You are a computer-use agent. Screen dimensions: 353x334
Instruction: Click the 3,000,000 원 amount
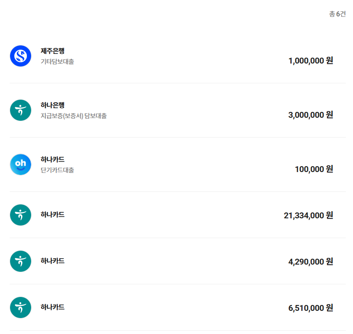click(311, 115)
